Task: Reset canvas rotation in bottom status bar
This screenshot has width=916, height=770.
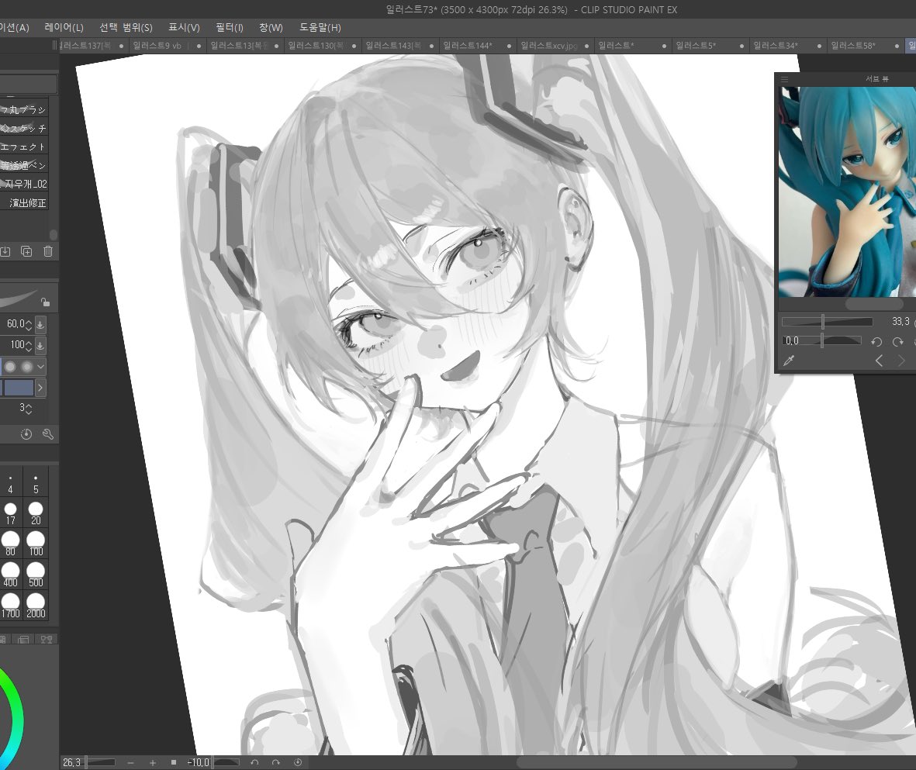Action: point(298,762)
